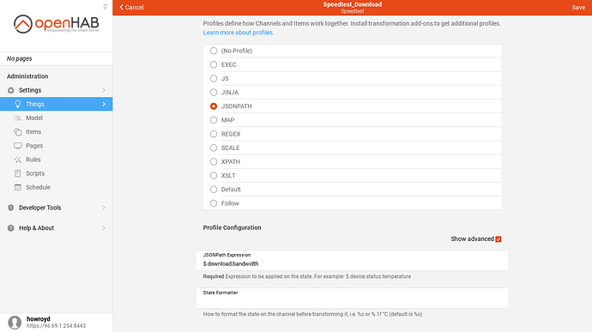Viewport: 592px width, 332px height.
Task: Expand the Help & About section
Action: 57,228
